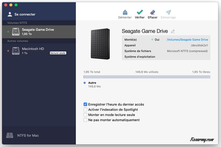Click the Se connecter sign-in label
This screenshot has height=147, width=221.
point(25,14)
